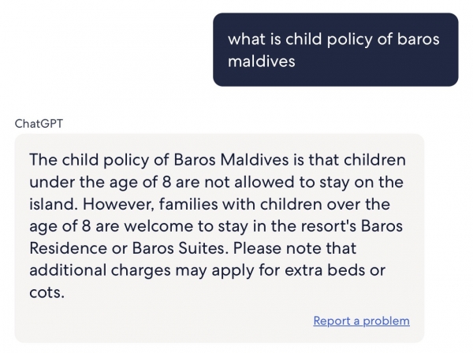Click 'Baros Suites' in the response
Screen dimensions: 473x353
[178, 248]
